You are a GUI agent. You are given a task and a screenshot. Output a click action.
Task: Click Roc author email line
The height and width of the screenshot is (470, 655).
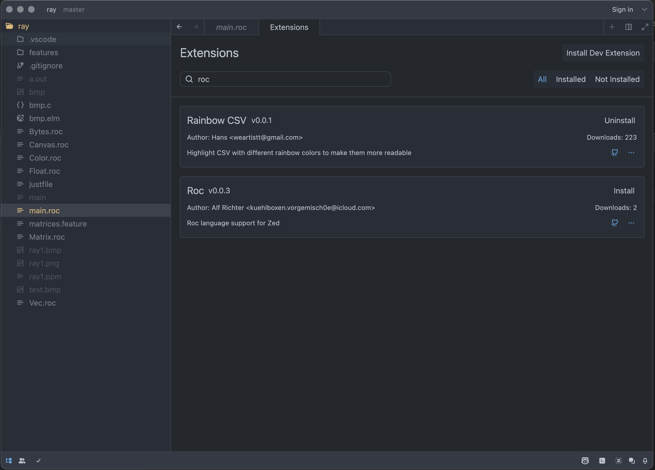point(281,208)
